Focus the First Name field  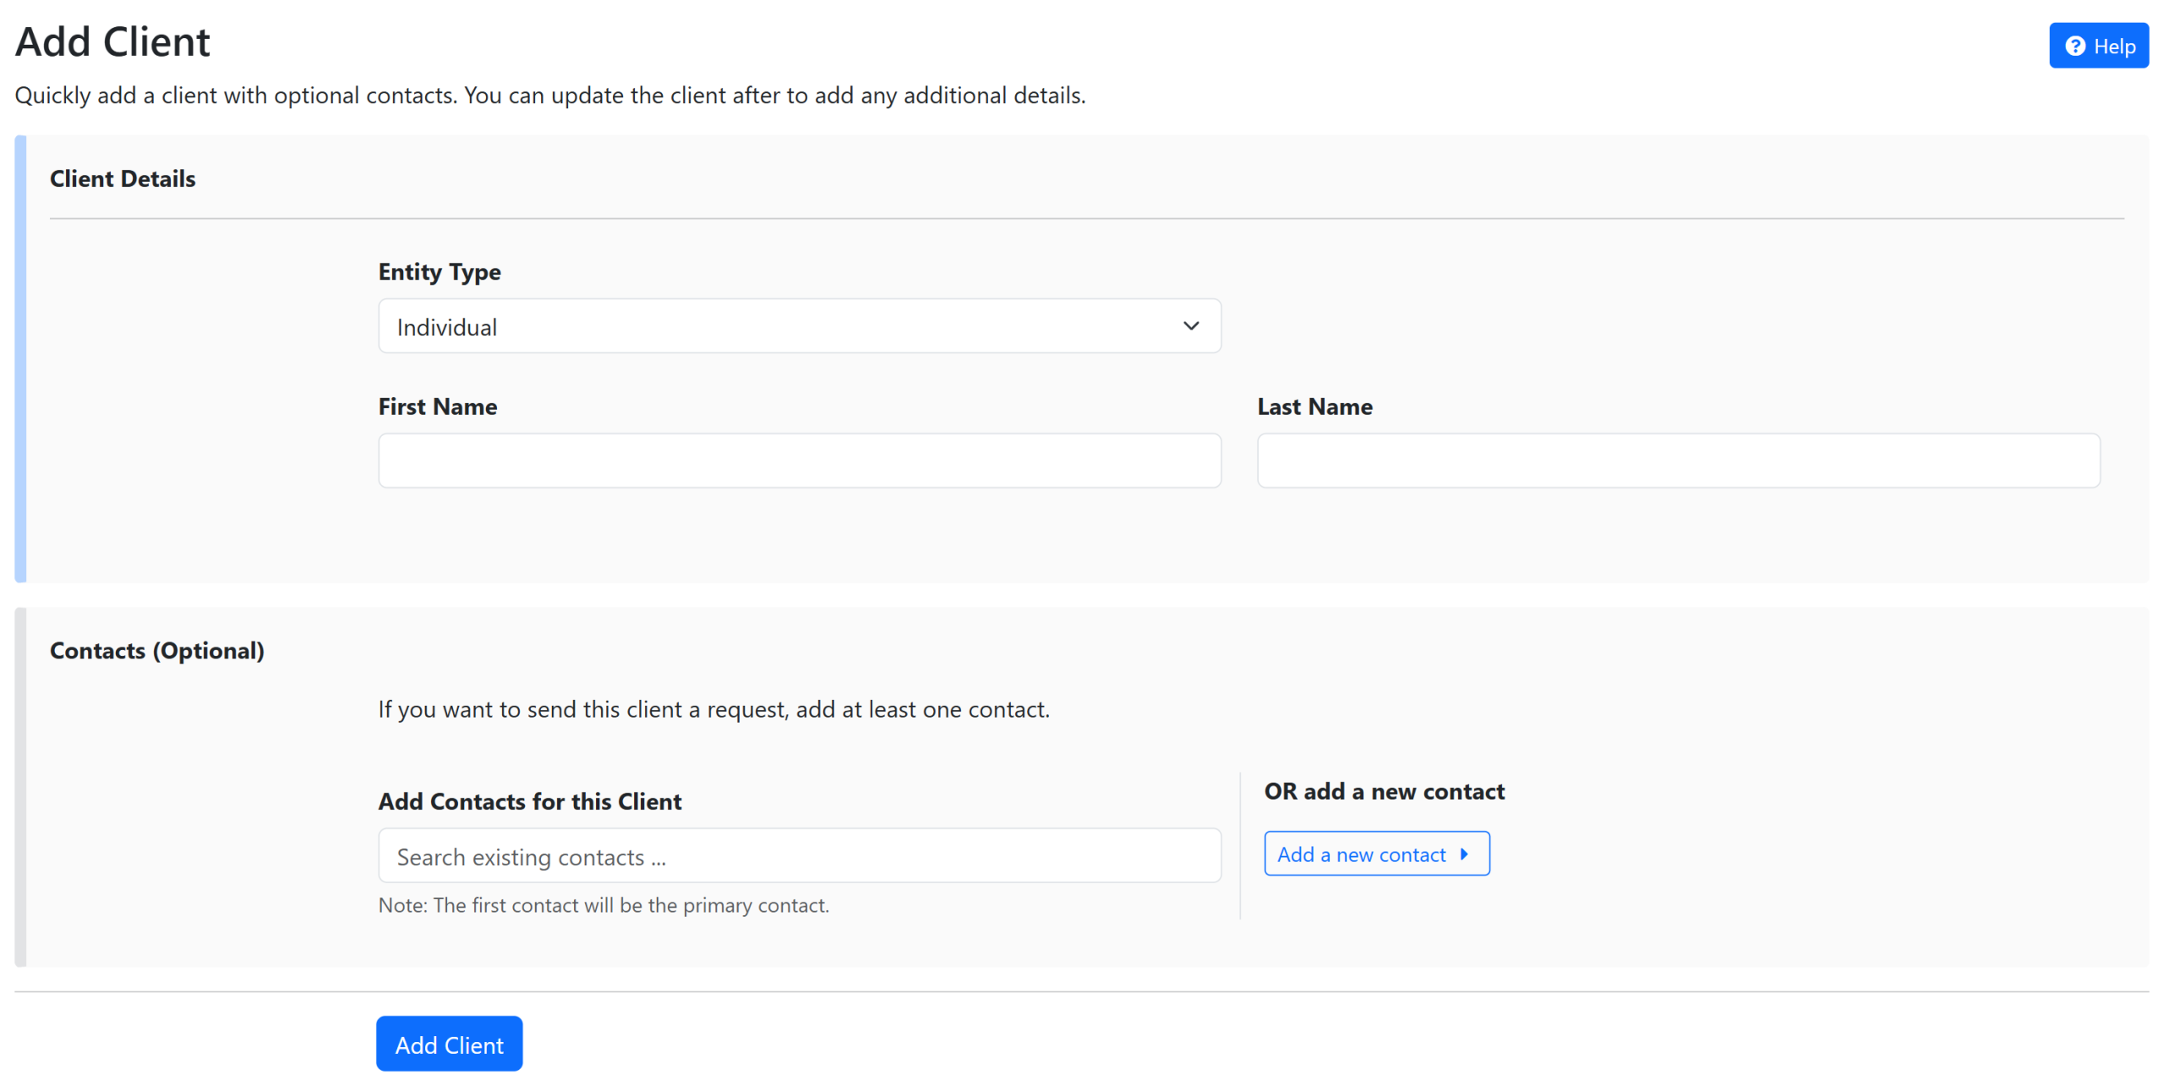[799, 461]
